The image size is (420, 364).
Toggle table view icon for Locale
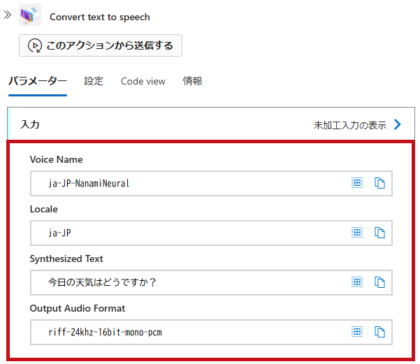coord(357,233)
